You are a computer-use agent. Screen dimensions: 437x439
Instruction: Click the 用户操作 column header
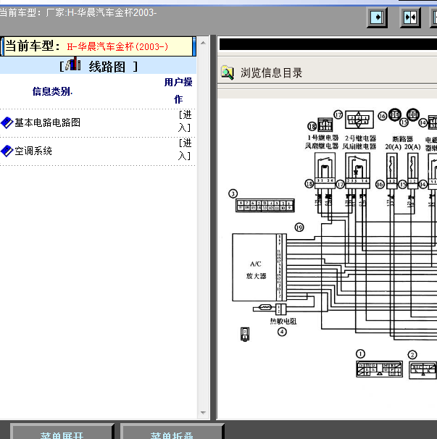[x=178, y=91]
